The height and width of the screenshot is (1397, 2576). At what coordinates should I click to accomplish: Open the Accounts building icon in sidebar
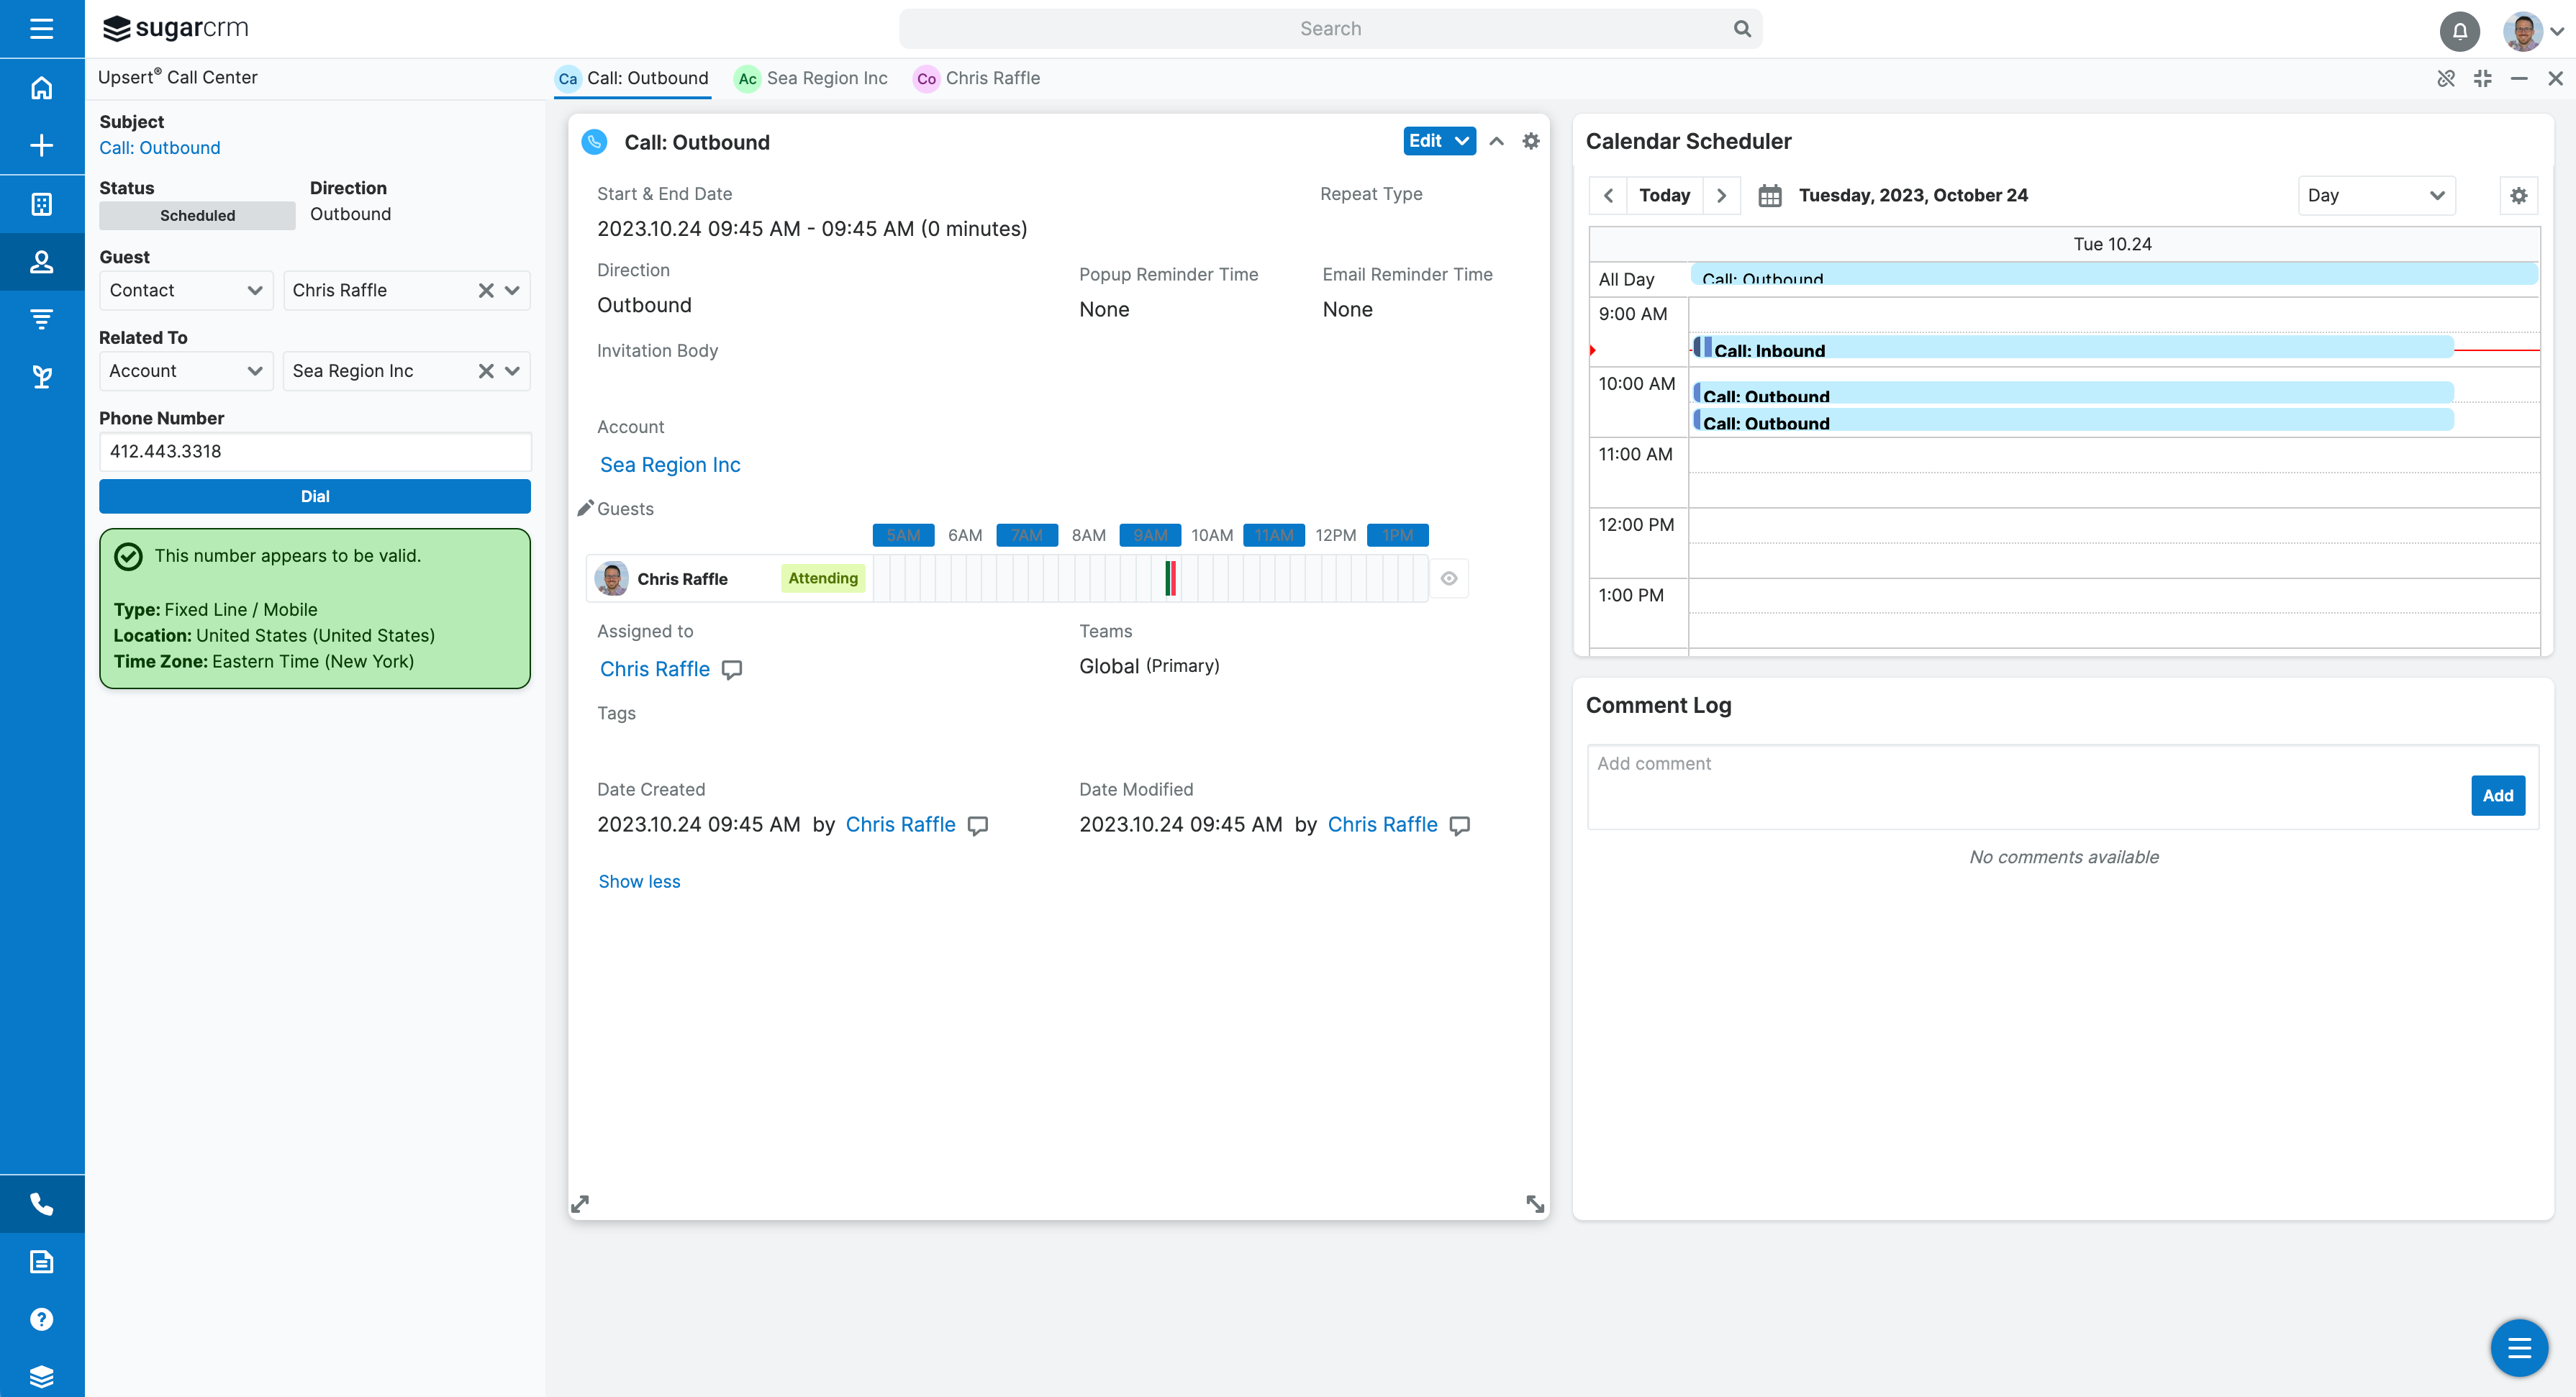click(41, 204)
